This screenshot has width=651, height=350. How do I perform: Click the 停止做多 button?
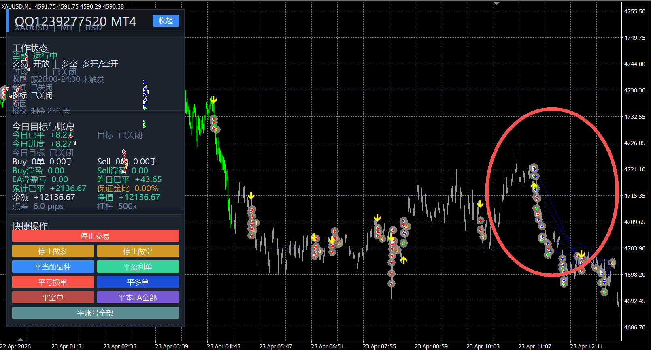[x=53, y=252]
